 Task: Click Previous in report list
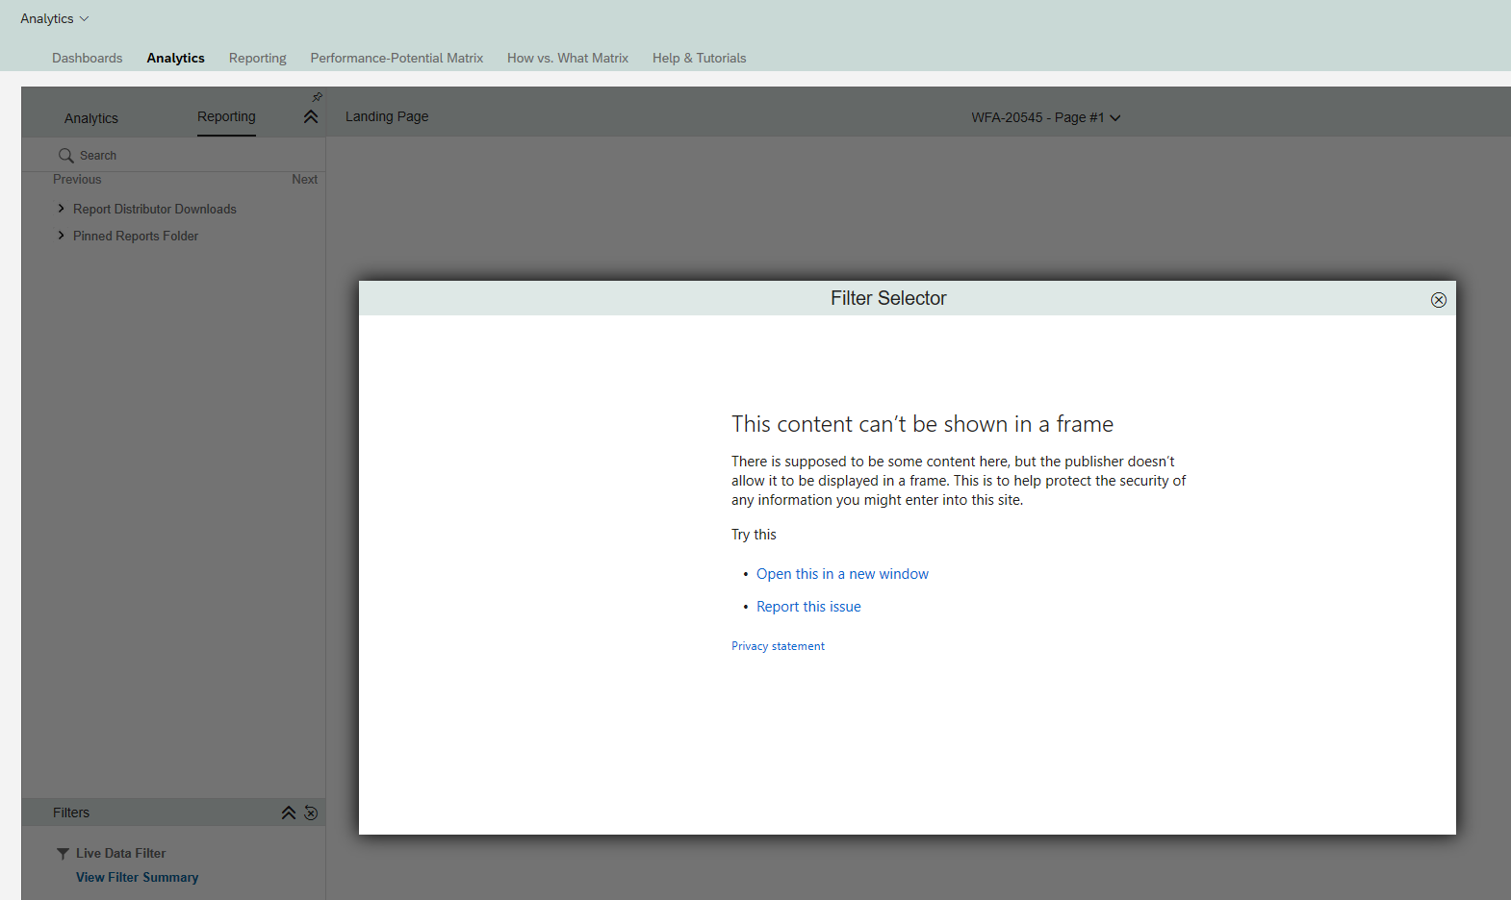77,179
